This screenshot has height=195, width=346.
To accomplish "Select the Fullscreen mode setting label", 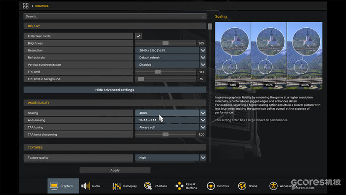I will click(39, 36).
